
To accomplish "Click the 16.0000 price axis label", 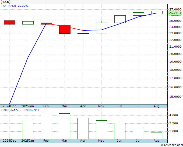I will 175,87.
